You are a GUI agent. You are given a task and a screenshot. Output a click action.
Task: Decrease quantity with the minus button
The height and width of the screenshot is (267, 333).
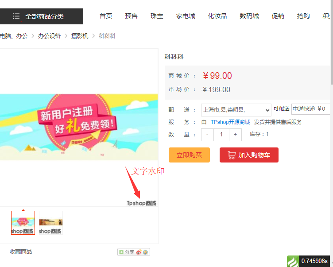[207, 135]
